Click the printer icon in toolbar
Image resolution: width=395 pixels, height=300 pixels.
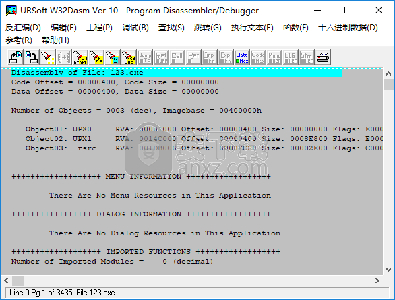pos(323,57)
